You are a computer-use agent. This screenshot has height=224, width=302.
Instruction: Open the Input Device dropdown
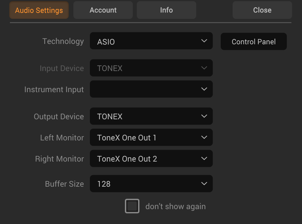point(151,68)
